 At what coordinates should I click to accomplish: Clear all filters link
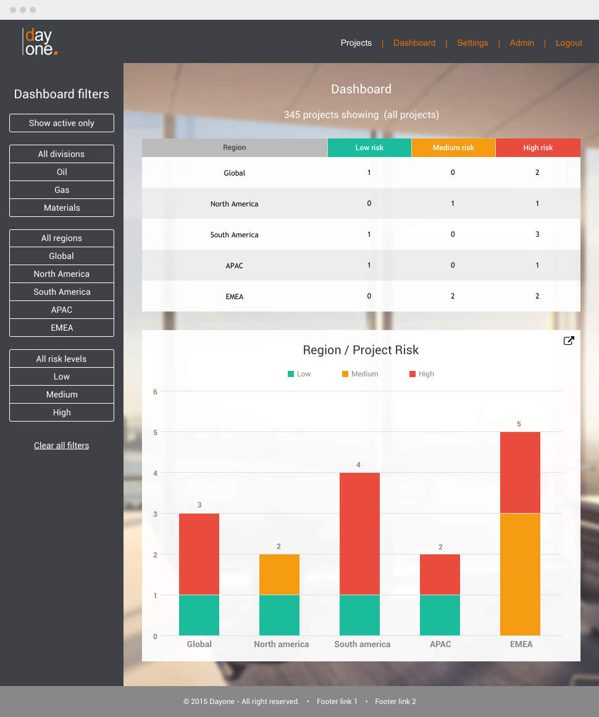click(x=62, y=445)
